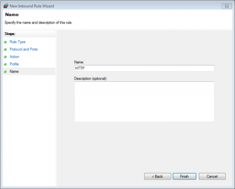
Task: Click the Description (optional): label
Action: 90,79
